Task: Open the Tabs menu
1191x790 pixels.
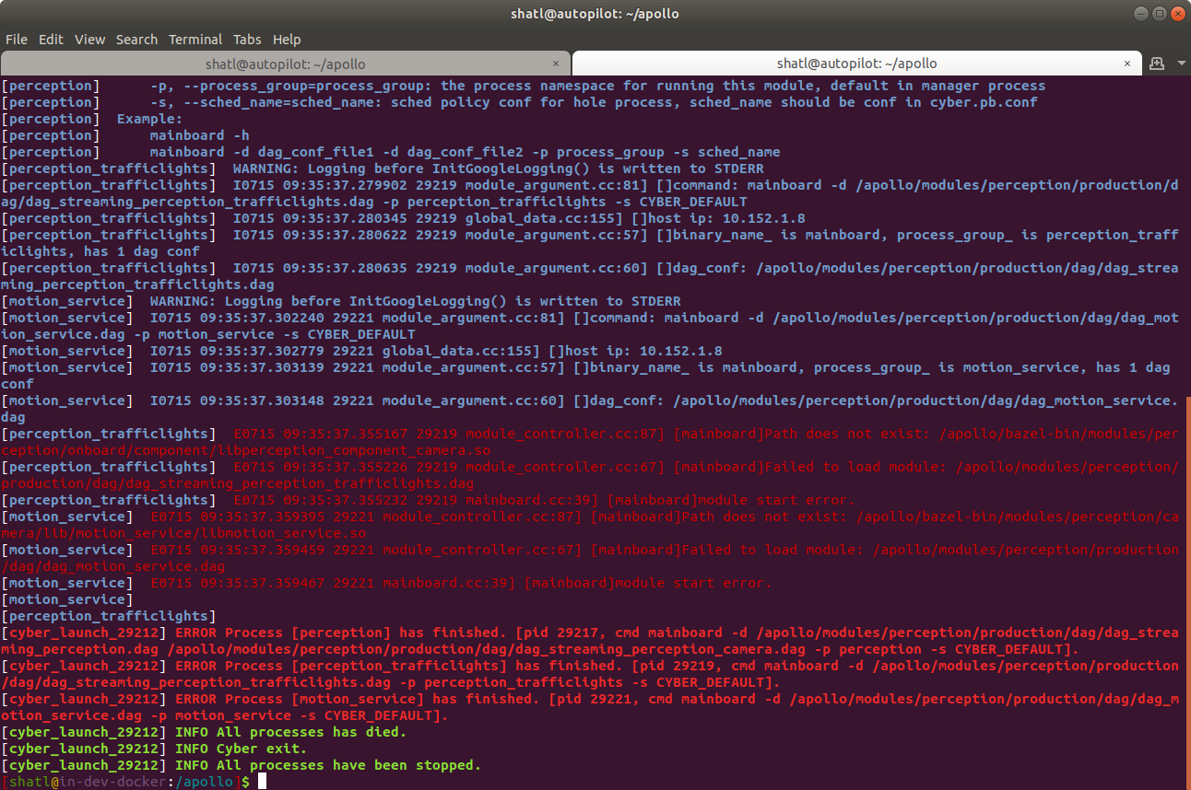Action: [247, 39]
